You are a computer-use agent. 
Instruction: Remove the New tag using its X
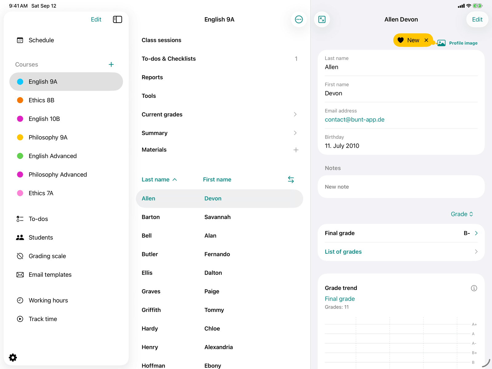426,40
